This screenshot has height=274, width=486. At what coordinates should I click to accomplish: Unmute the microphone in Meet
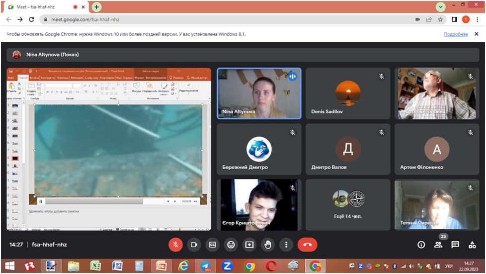[175, 245]
